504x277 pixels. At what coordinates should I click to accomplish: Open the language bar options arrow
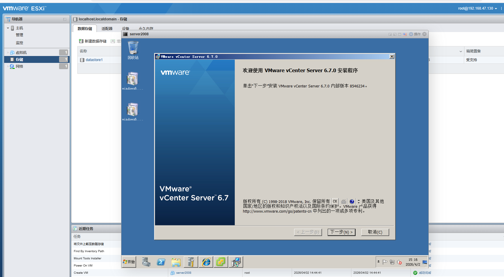(x=359, y=202)
